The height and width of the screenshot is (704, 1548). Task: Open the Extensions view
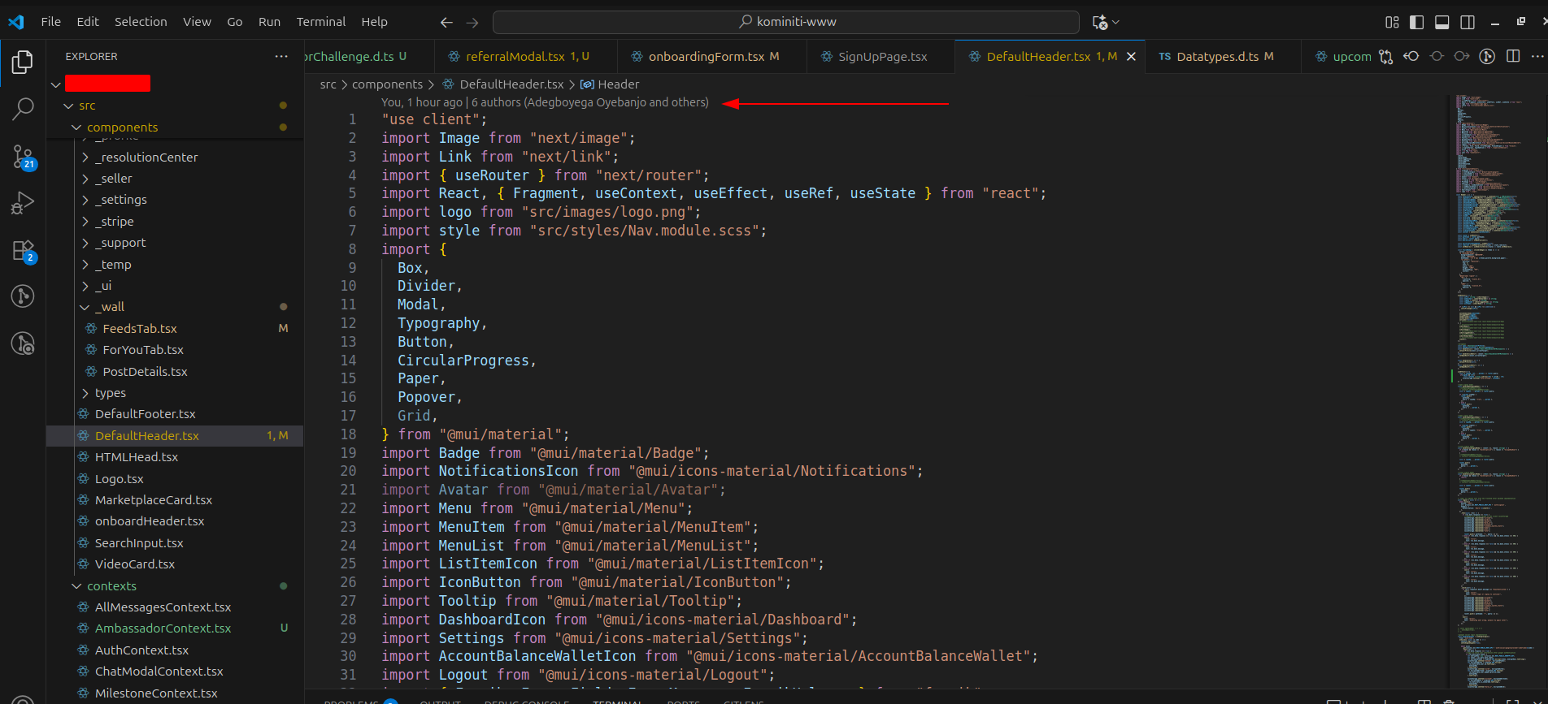[23, 251]
